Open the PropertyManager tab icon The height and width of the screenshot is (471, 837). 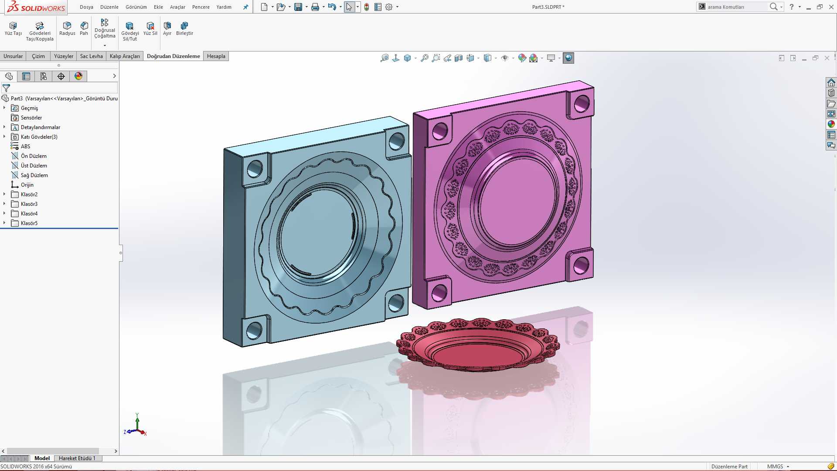(x=26, y=76)
